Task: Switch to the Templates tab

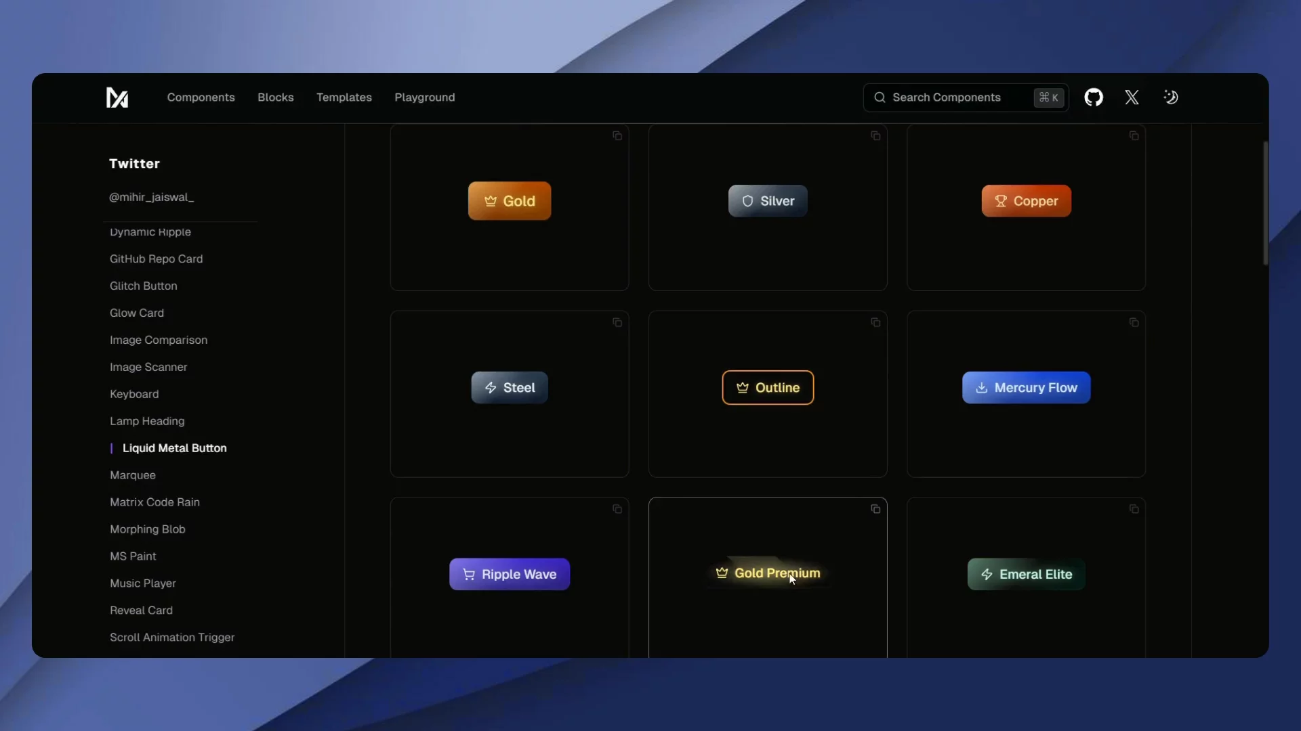Action: coord(344,97)
